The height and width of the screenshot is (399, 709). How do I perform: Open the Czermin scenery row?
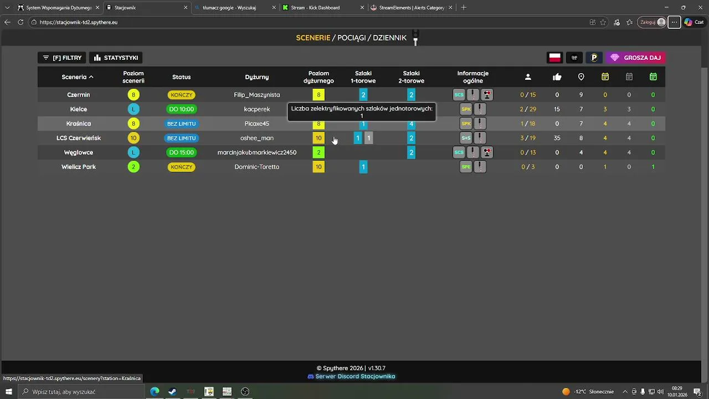351,95
